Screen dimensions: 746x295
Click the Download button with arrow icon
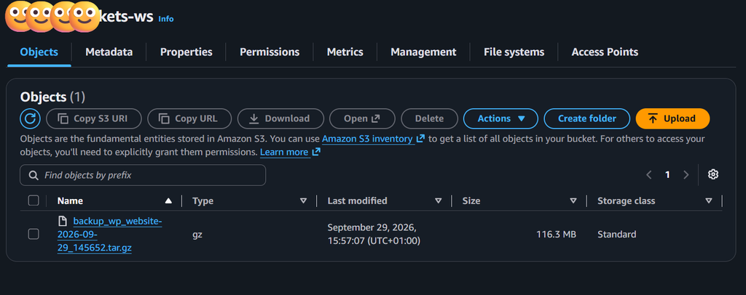(x=280, y=118)
